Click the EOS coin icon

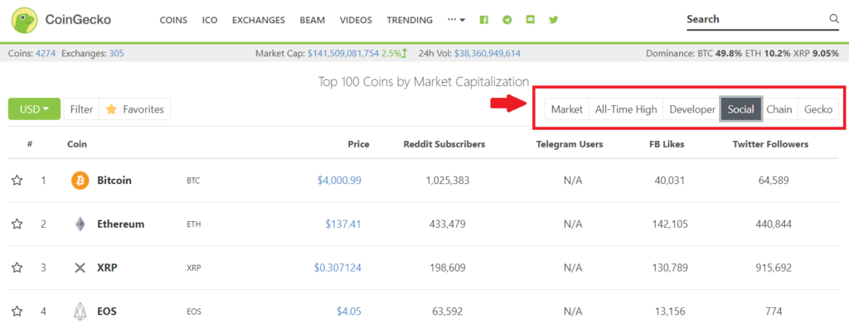[80, 311]
